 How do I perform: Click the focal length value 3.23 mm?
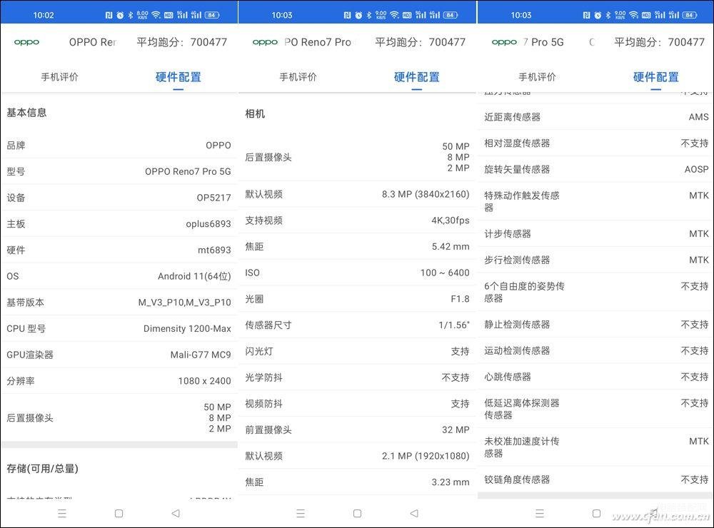tap(451, 482)
